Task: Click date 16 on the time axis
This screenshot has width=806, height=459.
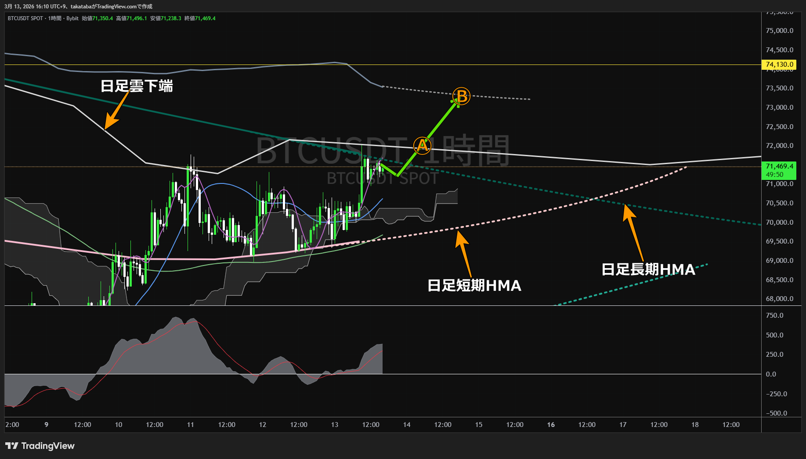Action: (x=551, y=425)
